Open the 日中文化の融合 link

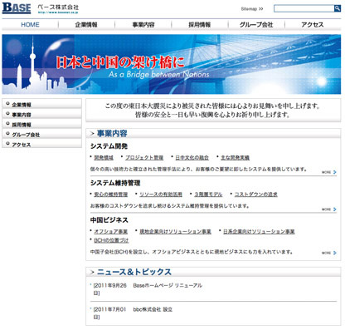pos(192,158)
